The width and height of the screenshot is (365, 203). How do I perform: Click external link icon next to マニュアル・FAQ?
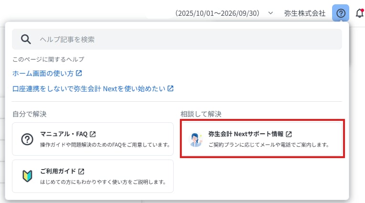coord(93,134)
